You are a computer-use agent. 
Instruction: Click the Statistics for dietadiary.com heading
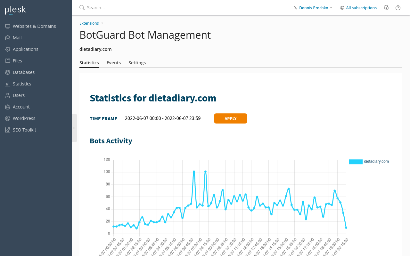tap(153, 98)
